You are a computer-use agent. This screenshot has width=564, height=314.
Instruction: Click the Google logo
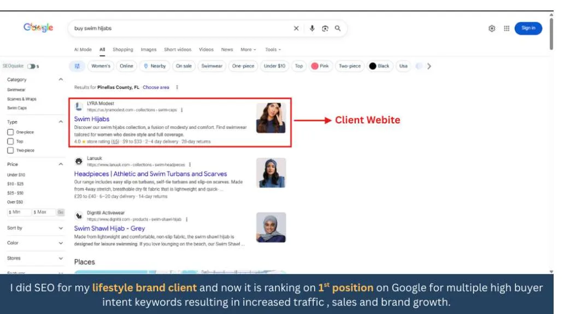pyautogui.click(x=38, y=28)
